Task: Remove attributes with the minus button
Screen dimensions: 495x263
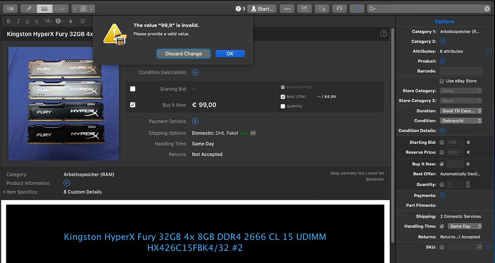Action: coord(488,51)
